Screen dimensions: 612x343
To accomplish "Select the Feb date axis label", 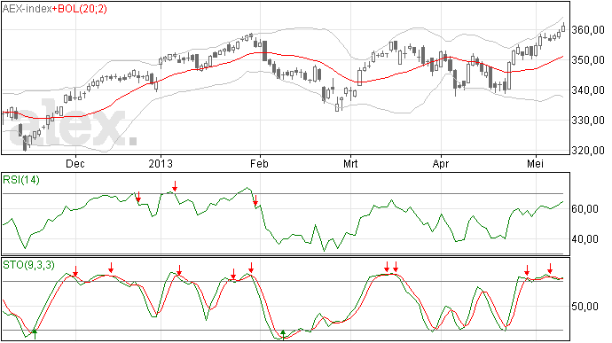I will [259, 163].
